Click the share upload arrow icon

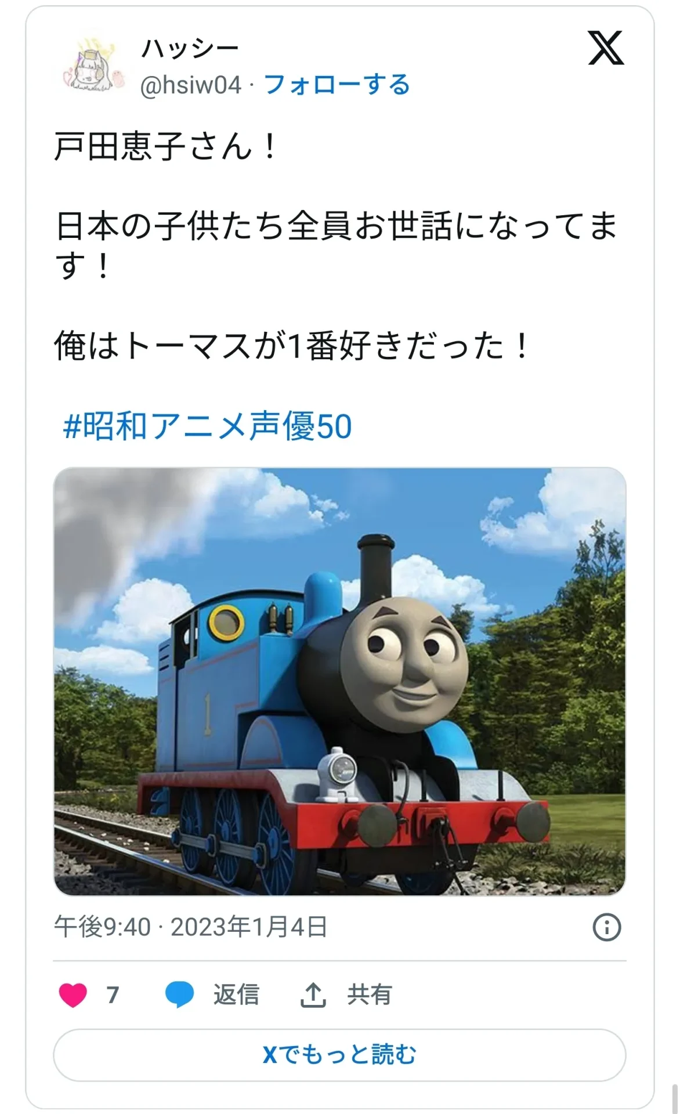tap(313, 994)
